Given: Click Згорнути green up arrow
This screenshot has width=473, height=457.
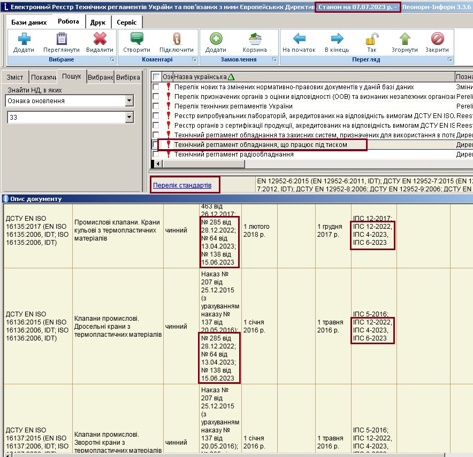Looking at the screenshot, I should [x=405, y=38].
